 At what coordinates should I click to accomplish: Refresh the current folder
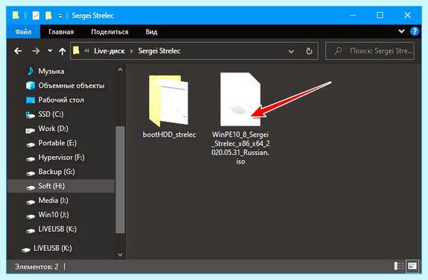click(309, 51)
